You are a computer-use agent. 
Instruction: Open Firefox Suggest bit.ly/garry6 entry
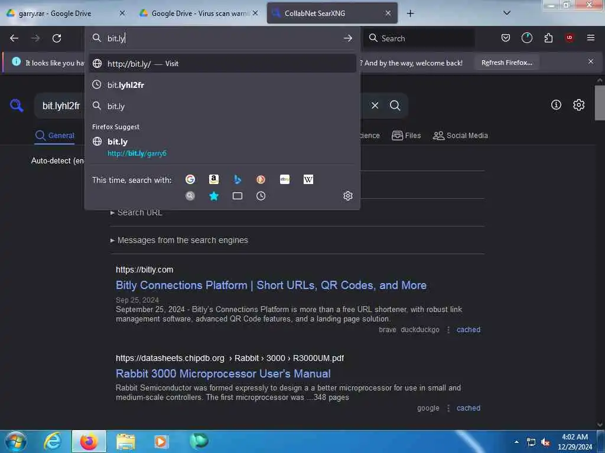pos(222,147)
